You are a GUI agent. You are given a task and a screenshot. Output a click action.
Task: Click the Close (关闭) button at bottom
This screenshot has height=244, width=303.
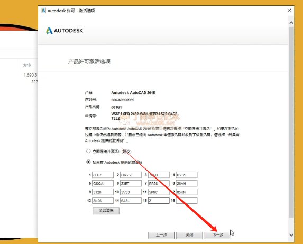point(189,235)
